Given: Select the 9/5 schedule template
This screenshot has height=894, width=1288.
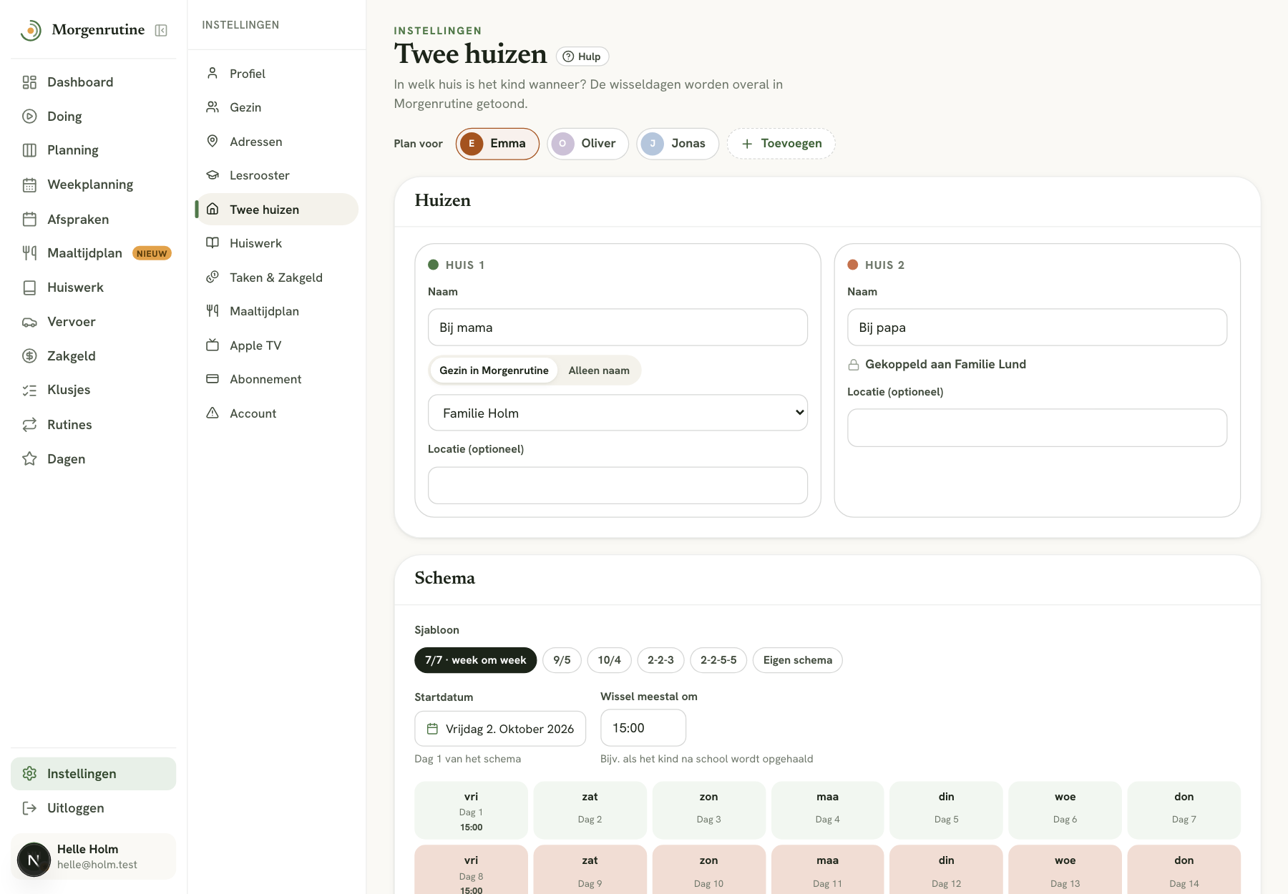Looking at the screenshot, I should [562, 660].
